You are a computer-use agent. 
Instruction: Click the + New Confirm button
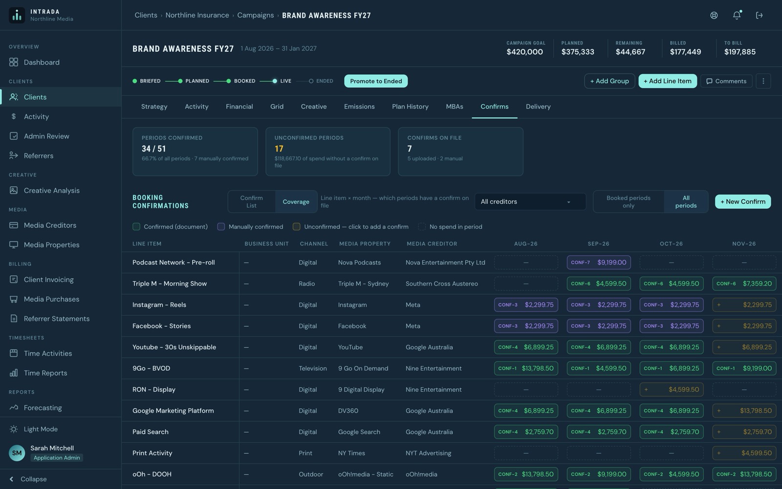[743, 201]
